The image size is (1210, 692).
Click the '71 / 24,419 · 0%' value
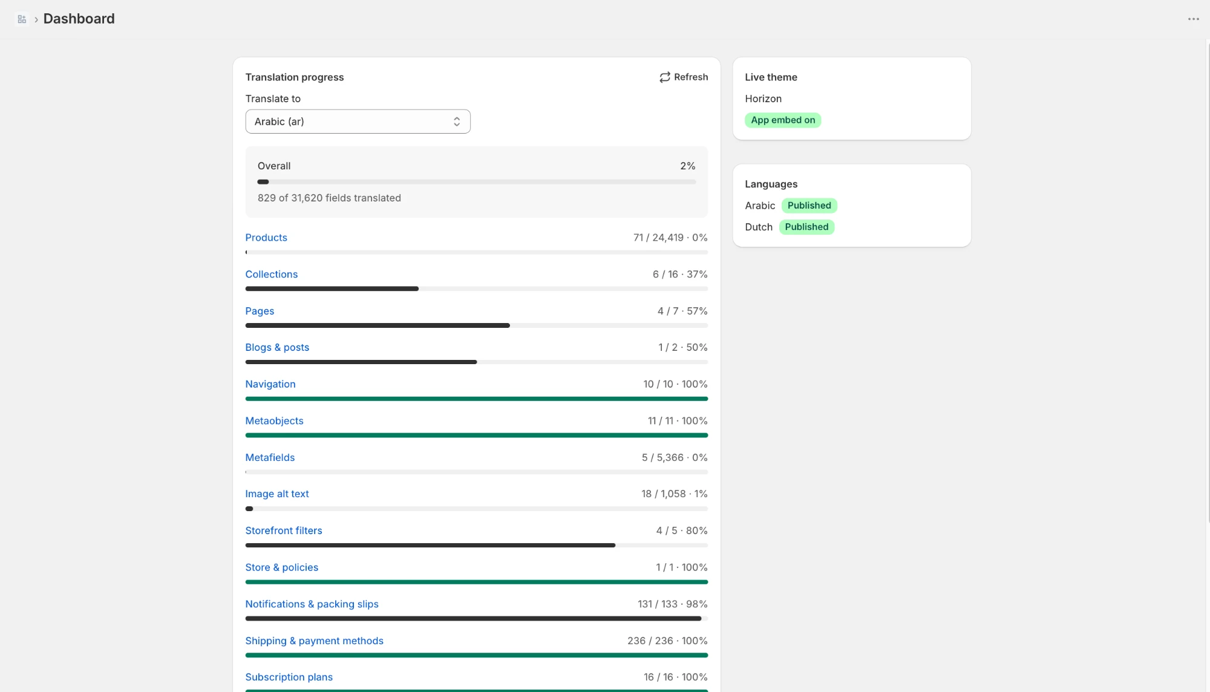670,238
